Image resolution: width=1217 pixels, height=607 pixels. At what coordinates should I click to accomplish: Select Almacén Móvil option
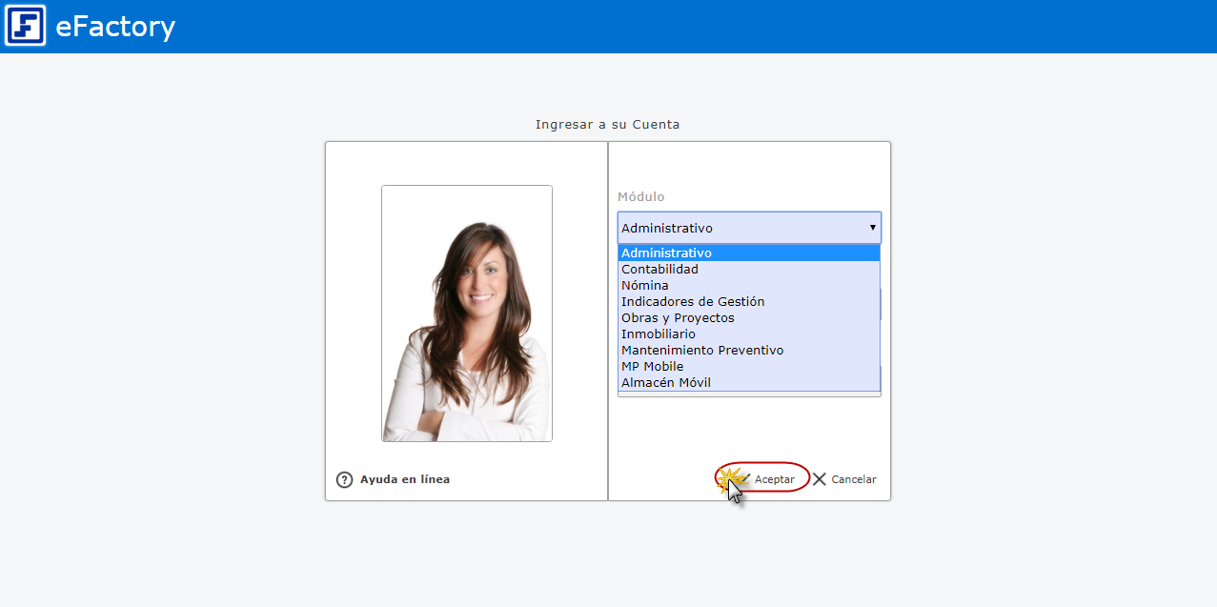(x=749, y=383)
